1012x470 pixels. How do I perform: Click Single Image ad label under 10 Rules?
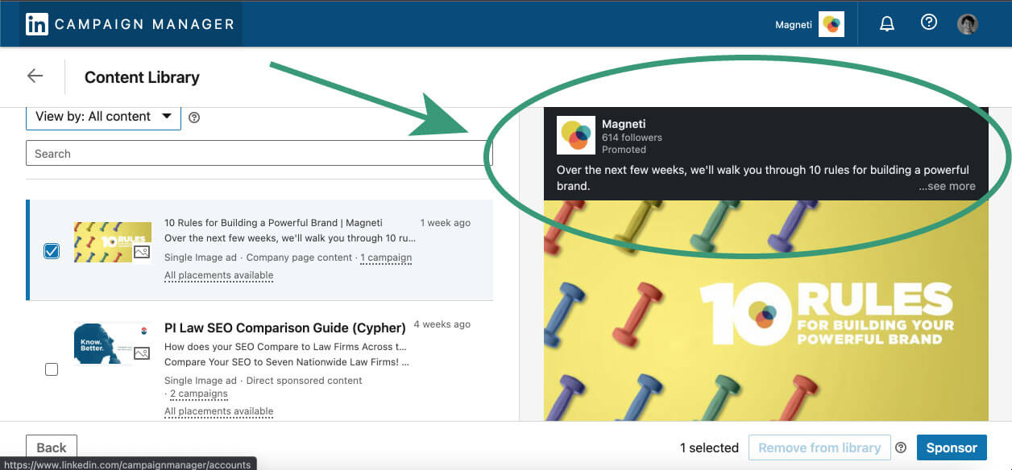click(201, 258)
